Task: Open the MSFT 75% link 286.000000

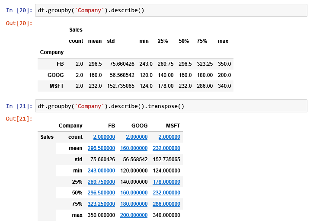Action: pyautogui.click(x=166, y=204)
